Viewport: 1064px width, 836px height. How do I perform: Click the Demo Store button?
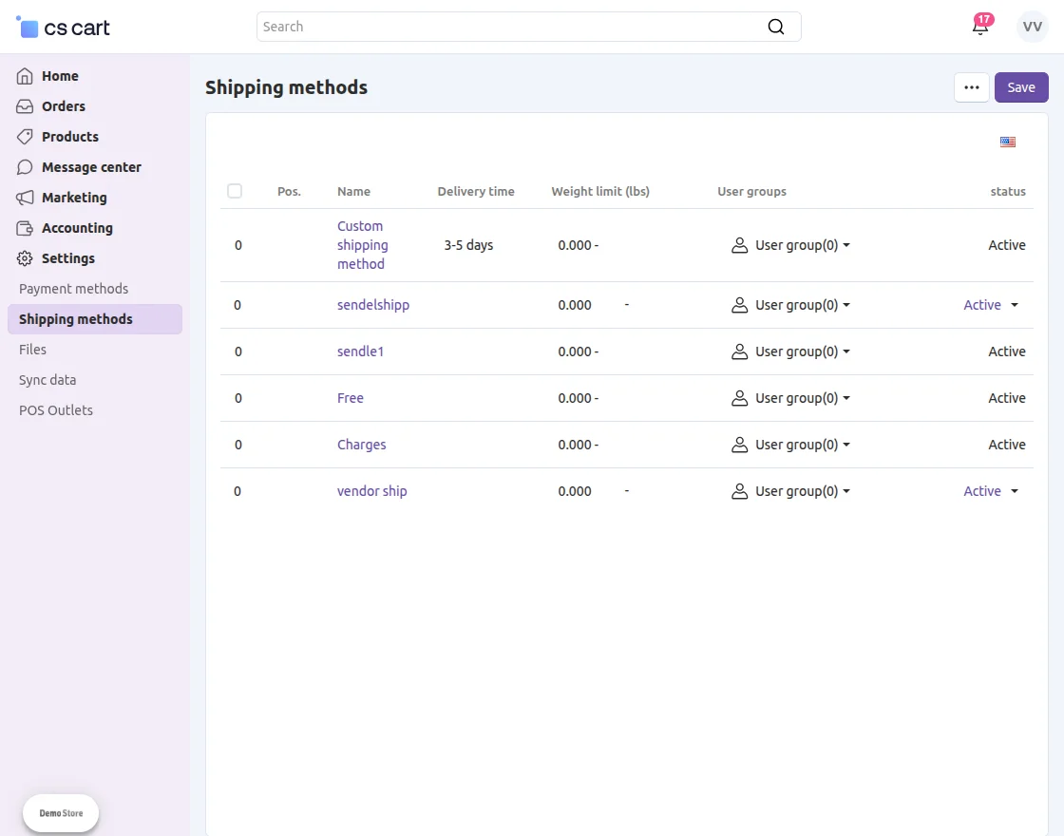[60, 812]
